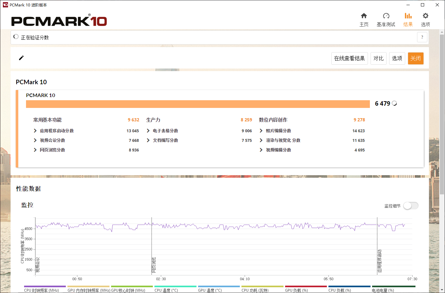
Task: Select the Results (结果) bar chart icon
Action: pos(408,16)
